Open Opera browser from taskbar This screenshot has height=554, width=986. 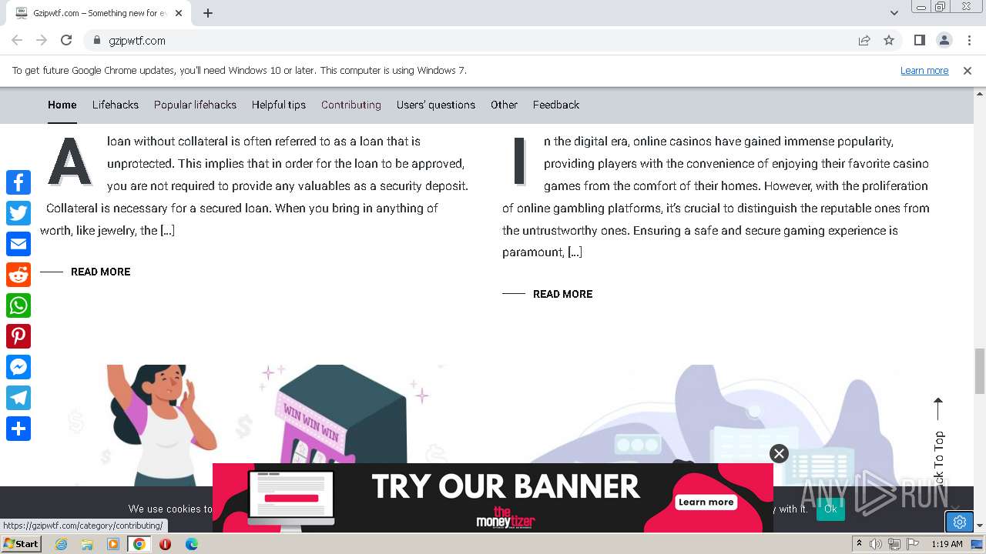(x=165, y=544)
